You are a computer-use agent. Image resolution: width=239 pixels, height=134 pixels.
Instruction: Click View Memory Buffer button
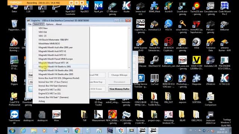point(119,89)
